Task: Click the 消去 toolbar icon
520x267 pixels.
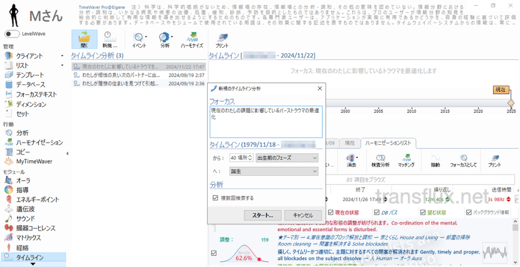Action: 351,160
